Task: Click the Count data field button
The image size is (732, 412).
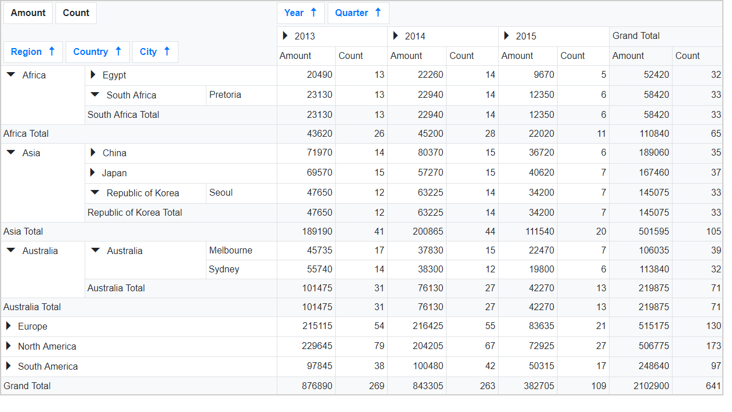Action: click(76, 13)
